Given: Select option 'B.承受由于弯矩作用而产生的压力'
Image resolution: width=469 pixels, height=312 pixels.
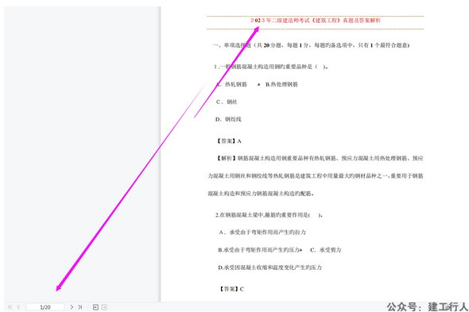Looking at the screenshot, I should (x=259, y=250).
